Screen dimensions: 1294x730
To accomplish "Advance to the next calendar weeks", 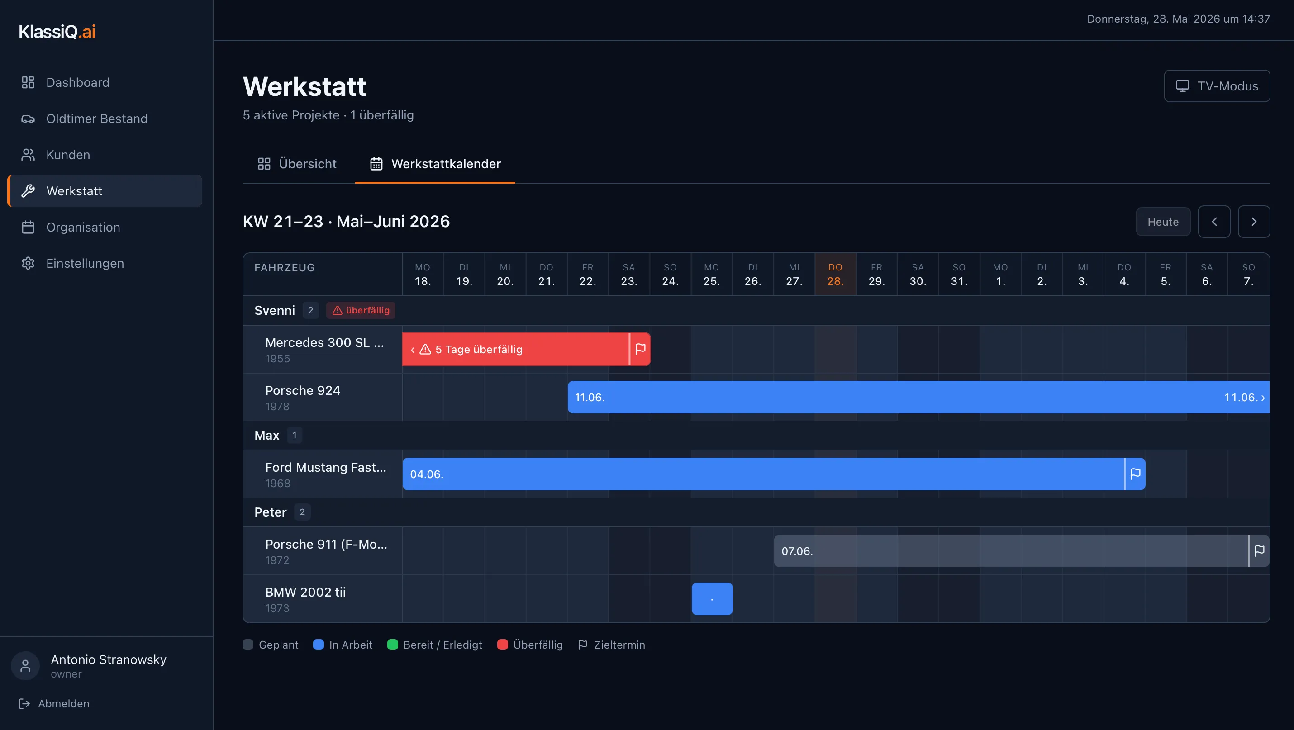I will point(1254,222).
